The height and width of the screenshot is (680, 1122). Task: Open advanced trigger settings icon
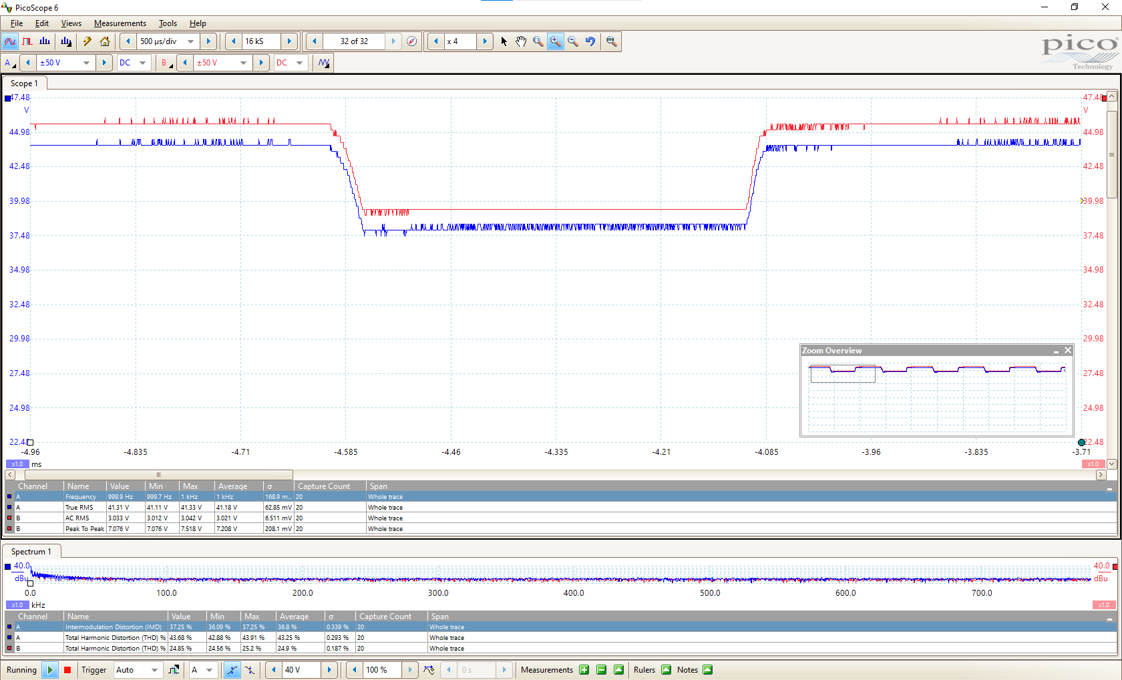click(174, 670)
